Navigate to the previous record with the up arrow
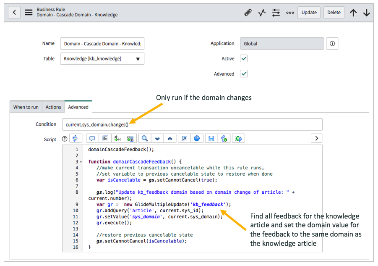 pos(353,13)
